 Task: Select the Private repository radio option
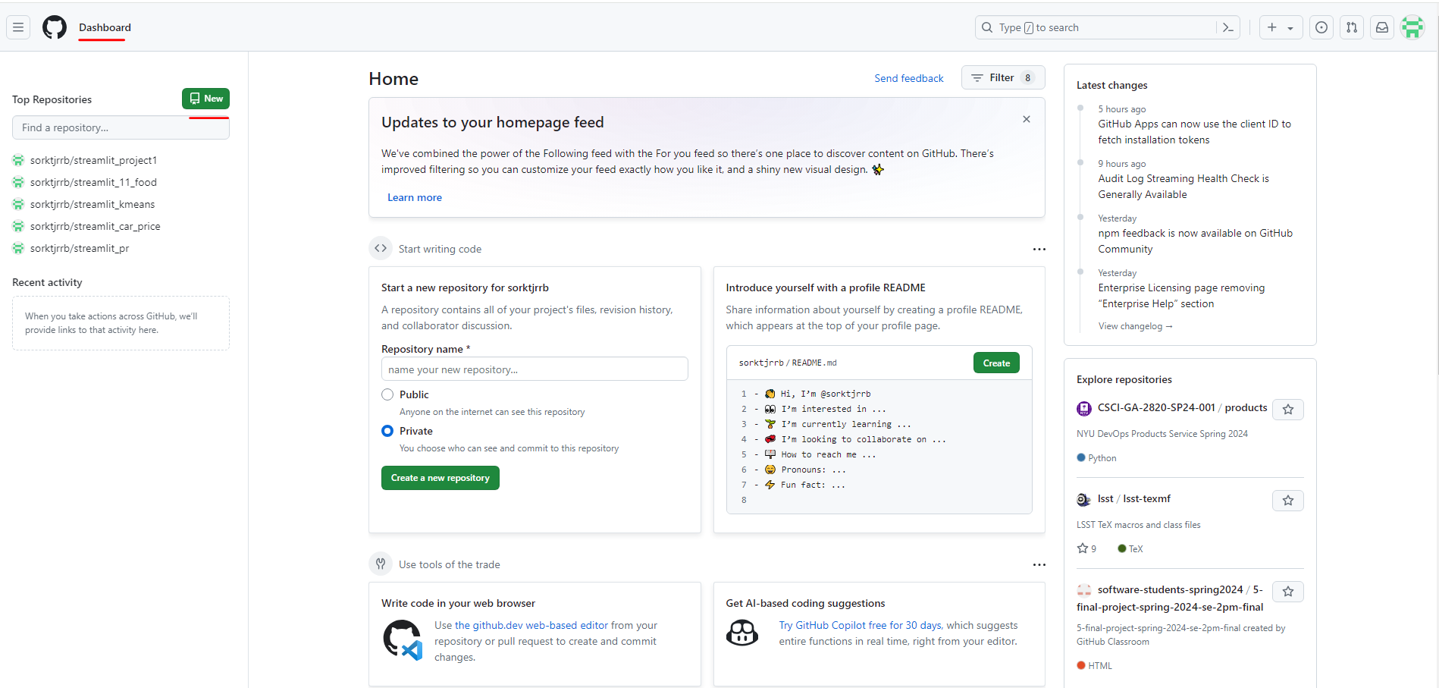click(x=387, y=431)
